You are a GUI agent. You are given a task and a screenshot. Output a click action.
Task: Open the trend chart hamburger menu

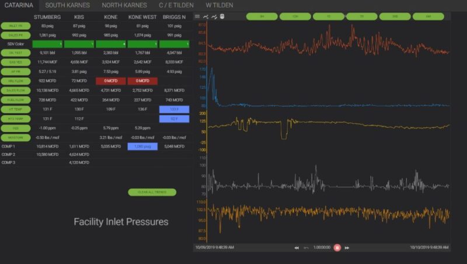pyautogui.click(x=197, y=16)
